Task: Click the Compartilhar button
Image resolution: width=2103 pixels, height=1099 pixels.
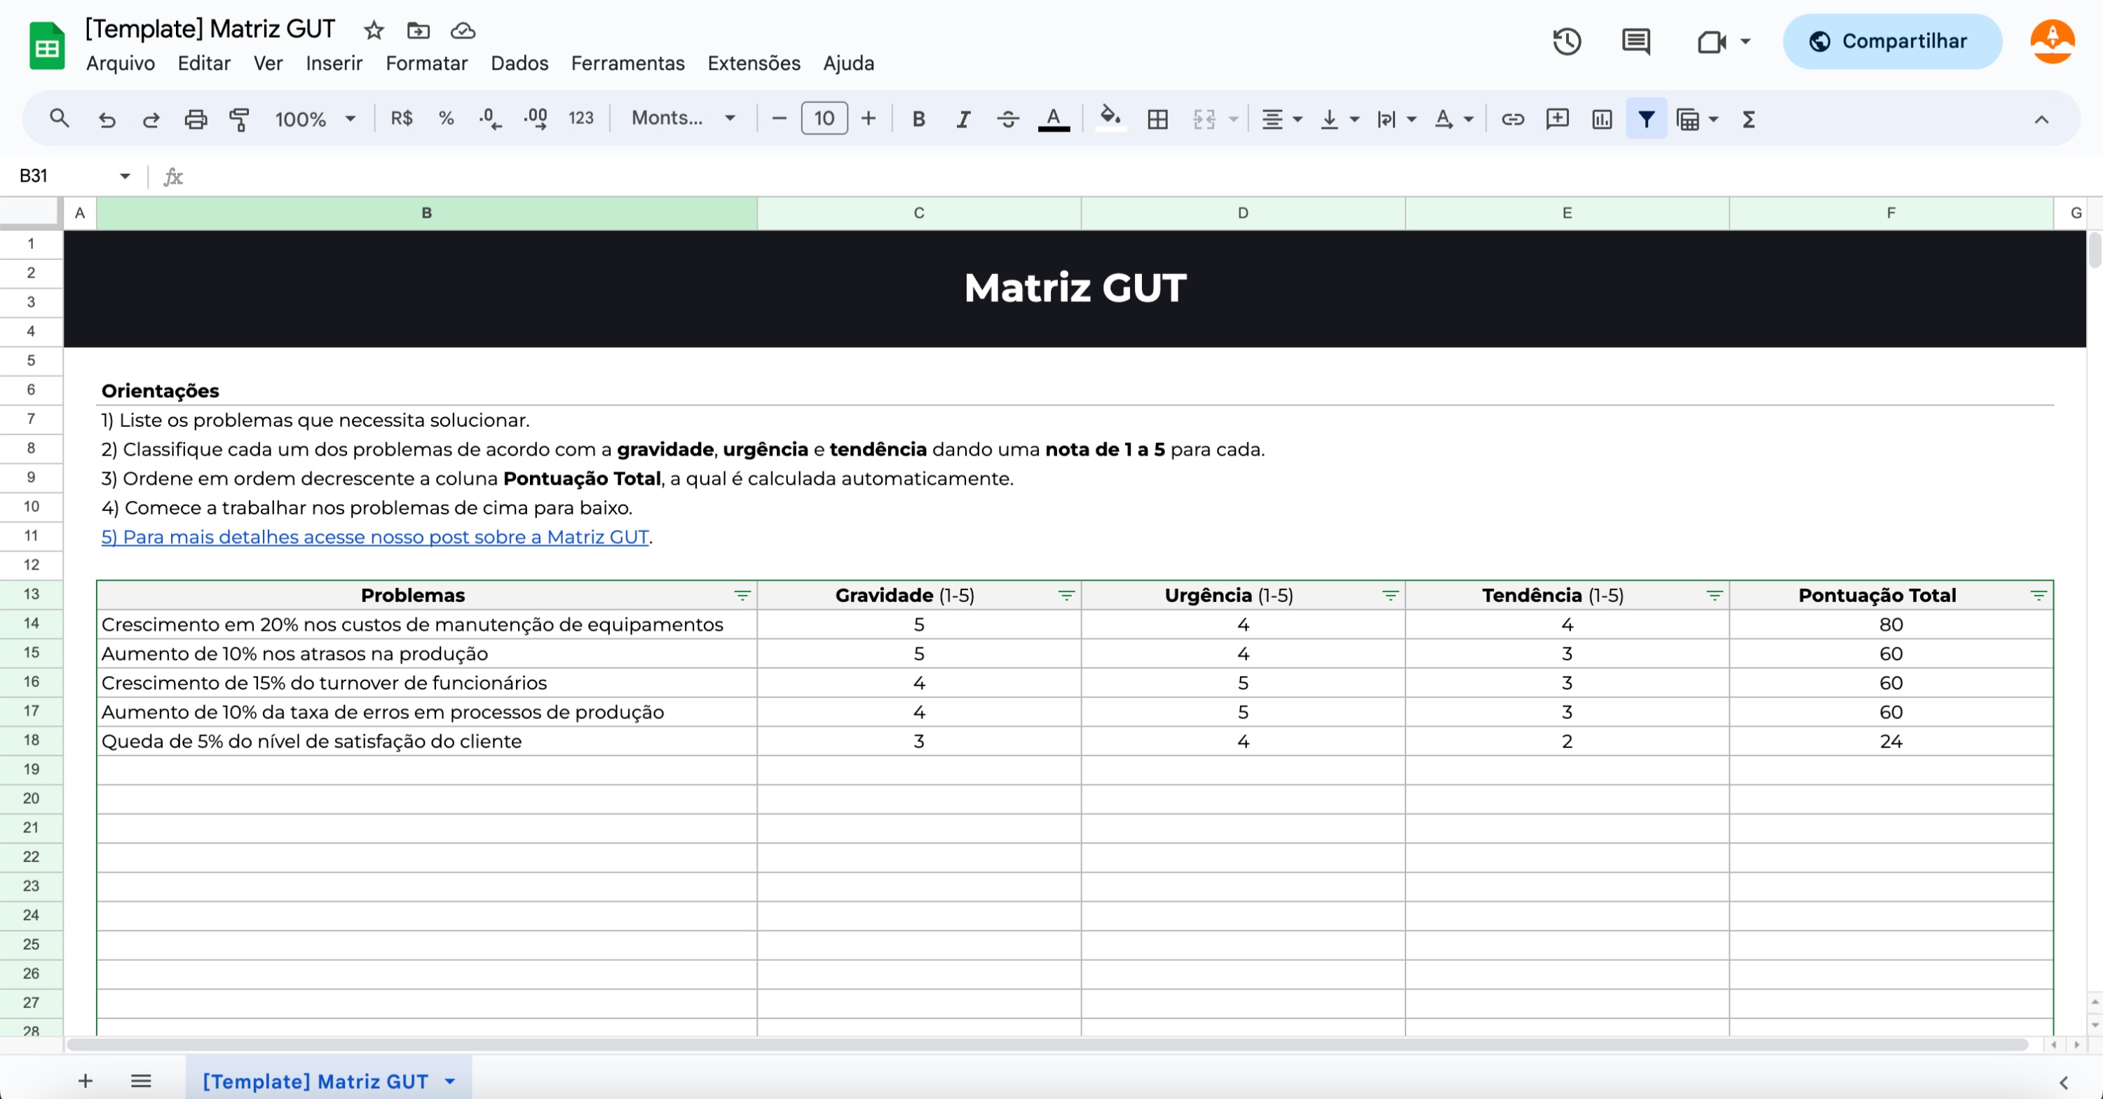Action: (x=1891, y=41)
